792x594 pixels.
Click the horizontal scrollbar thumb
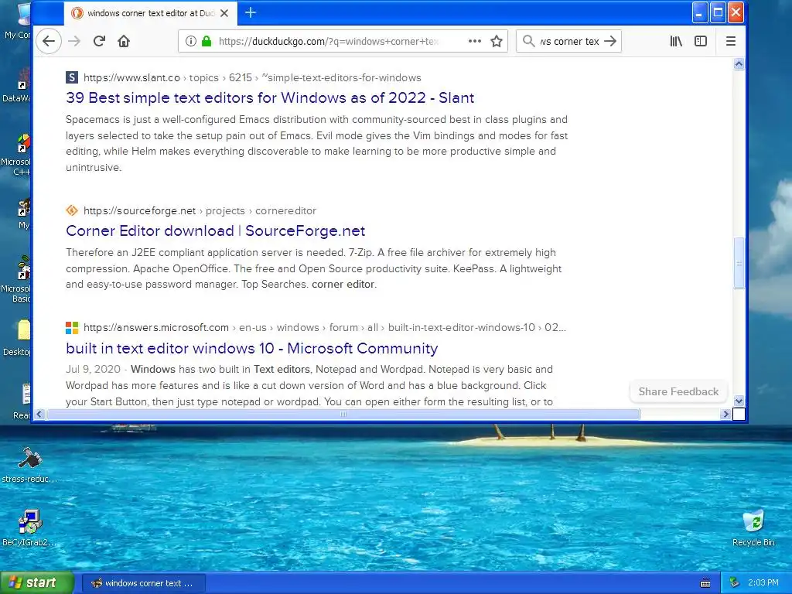(x=343, y=415)
